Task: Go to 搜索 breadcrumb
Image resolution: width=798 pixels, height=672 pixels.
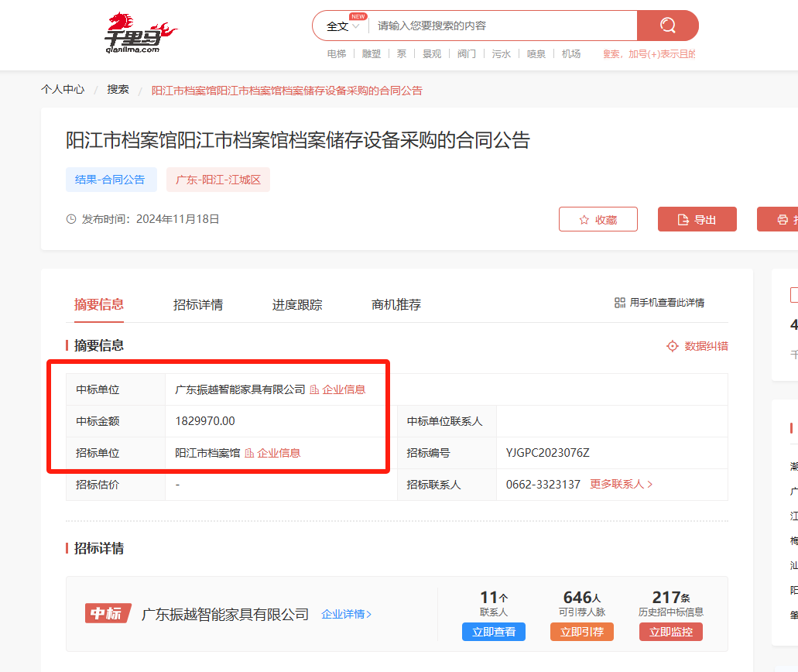Action: [118, 90]
